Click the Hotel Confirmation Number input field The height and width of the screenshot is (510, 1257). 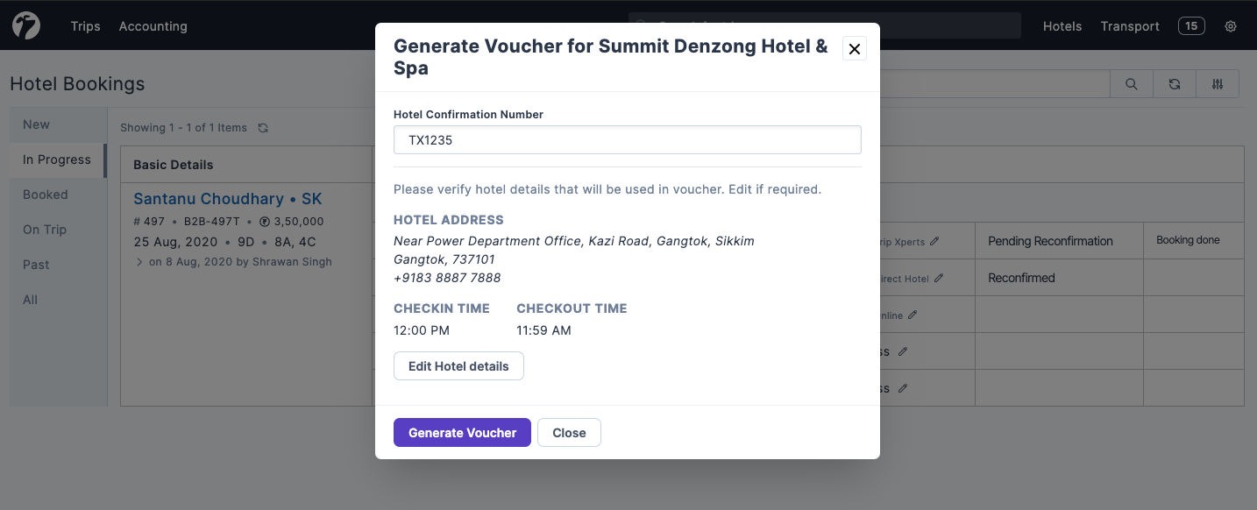coord(627,139)
